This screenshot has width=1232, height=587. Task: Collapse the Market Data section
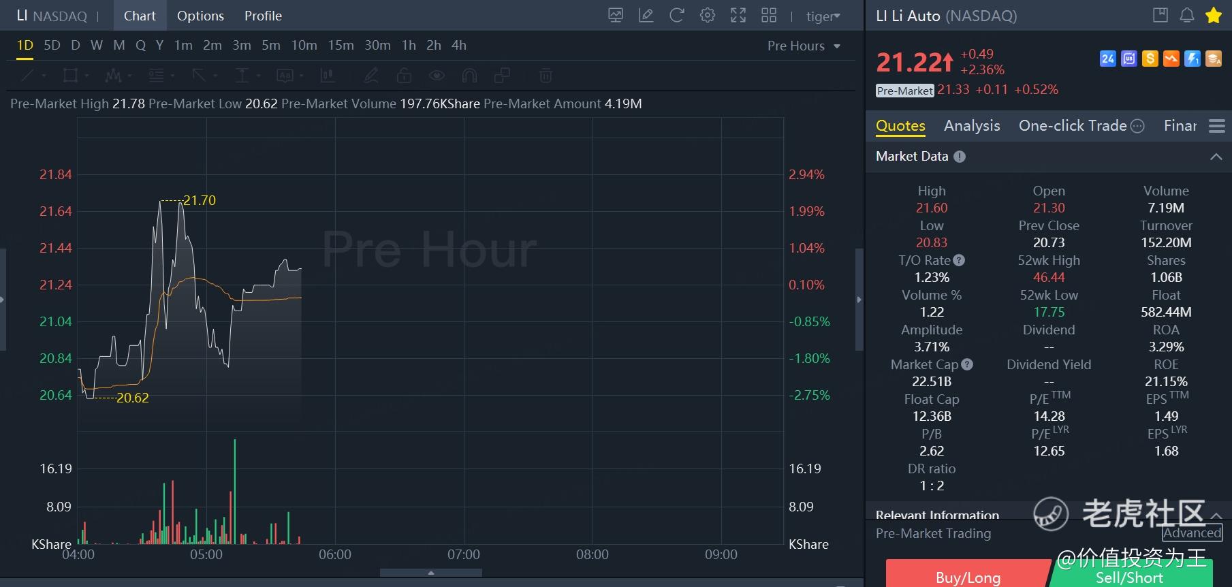1216,157
